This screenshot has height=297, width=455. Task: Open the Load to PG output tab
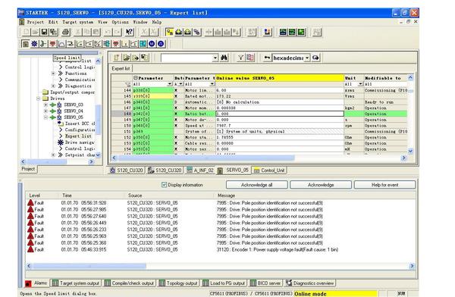[x=224, y=283]
